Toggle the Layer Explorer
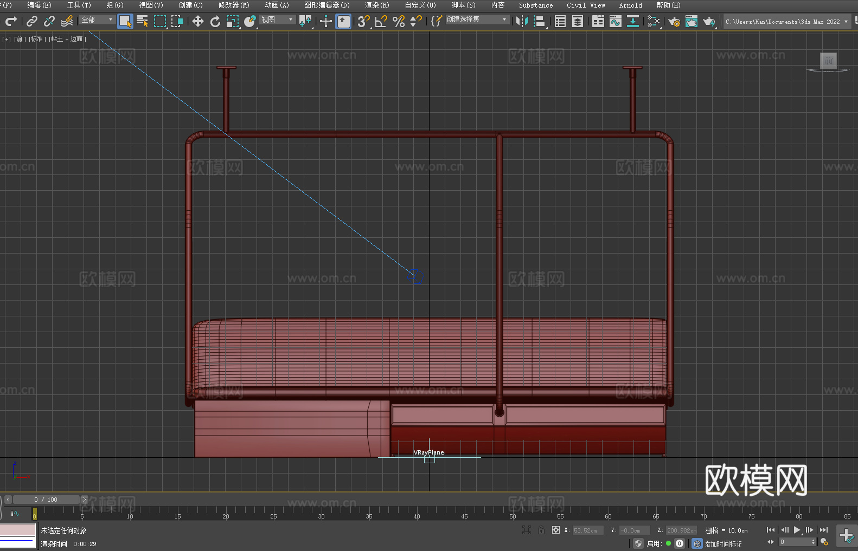Screen dimensions: 858x551 click(578, 21)
